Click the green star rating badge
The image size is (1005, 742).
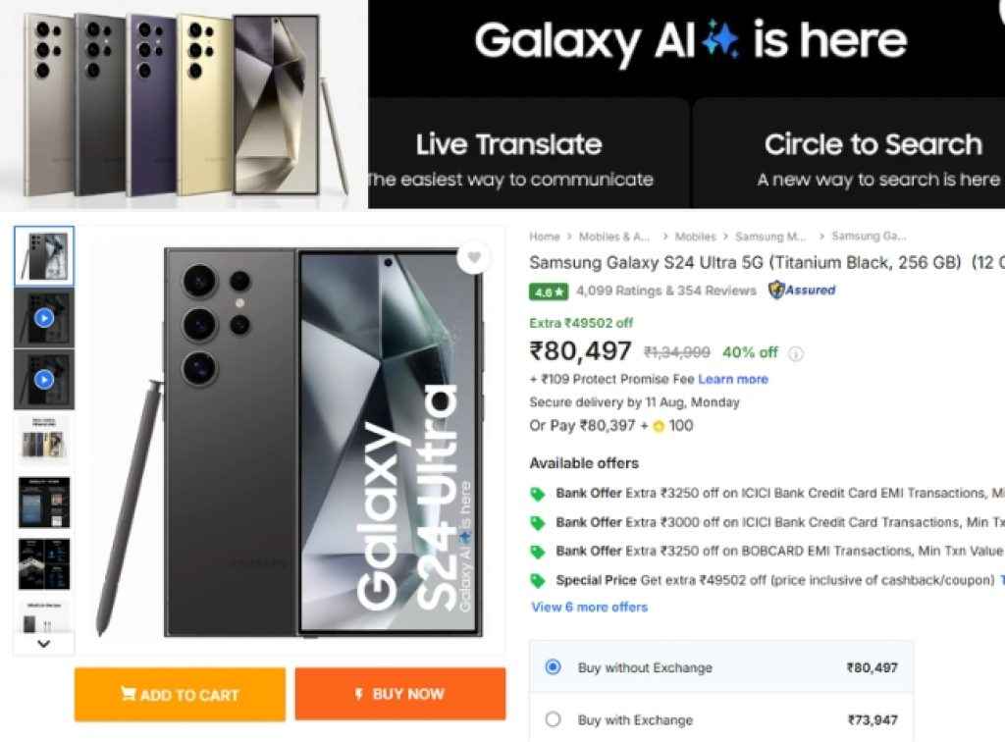pos(548,291)
